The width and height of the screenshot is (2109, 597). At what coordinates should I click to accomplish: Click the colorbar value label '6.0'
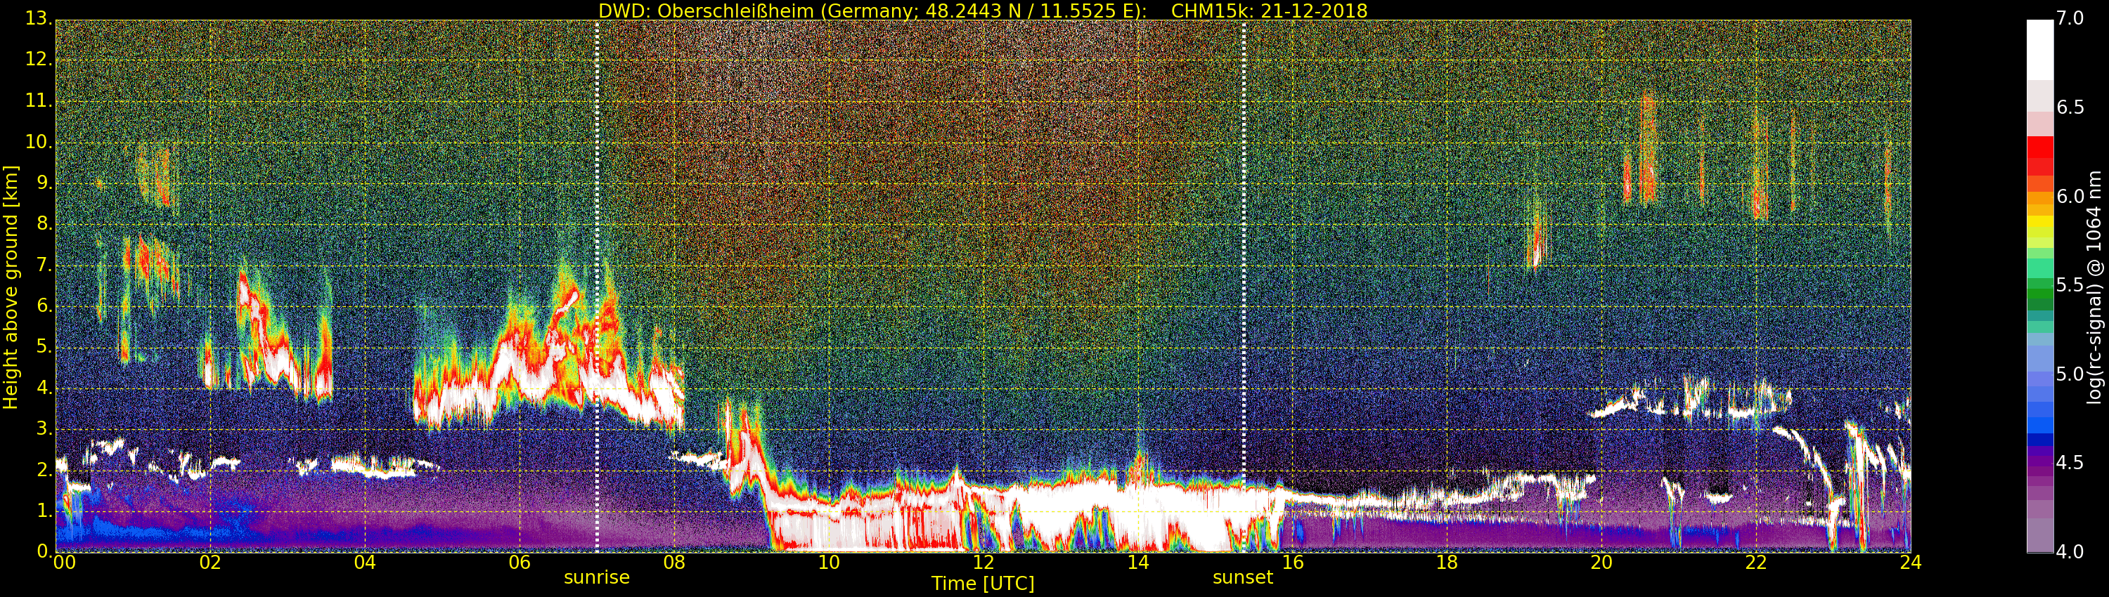[x=2070, y=196]
